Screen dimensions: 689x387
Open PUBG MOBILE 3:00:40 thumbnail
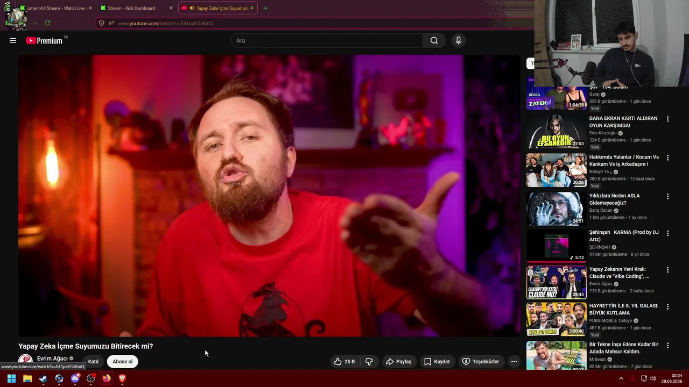pos(557,319)
